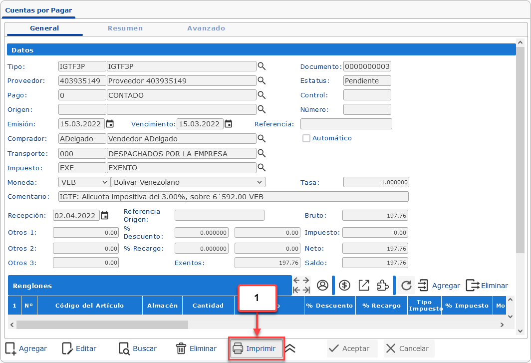
Task: Click the Buscar button
Action: (x=138, y=349)
